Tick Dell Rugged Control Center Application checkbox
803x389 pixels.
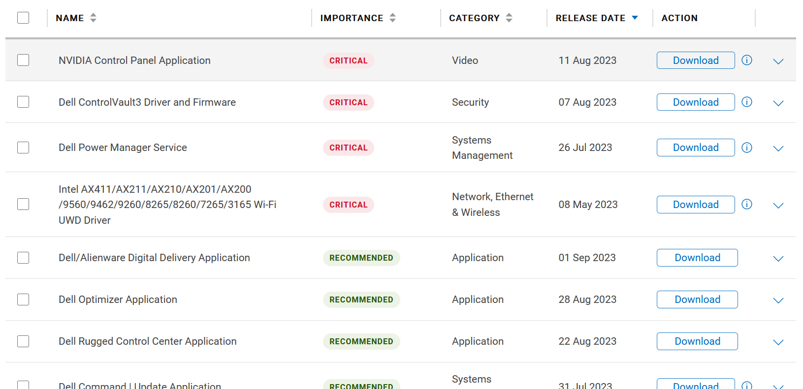(x=23, y=341)
